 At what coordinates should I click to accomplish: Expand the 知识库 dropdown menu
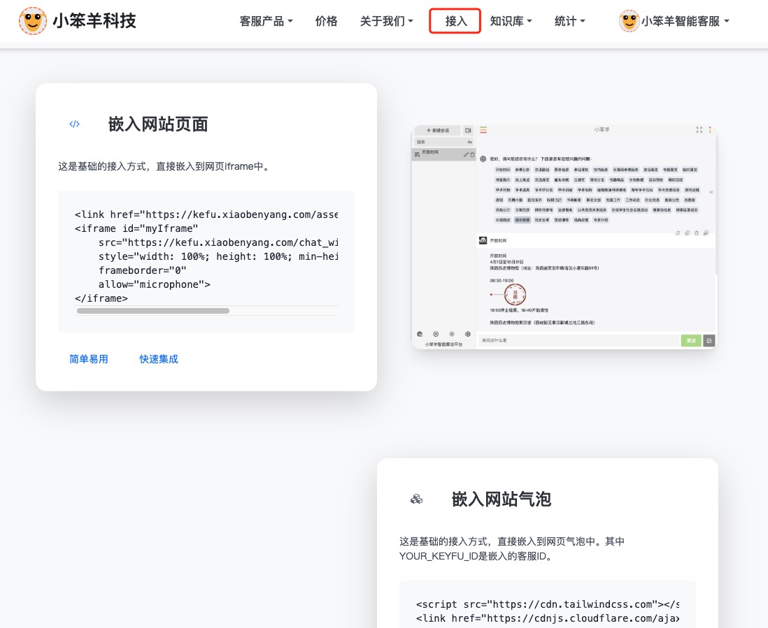click(x=511, y=21)
